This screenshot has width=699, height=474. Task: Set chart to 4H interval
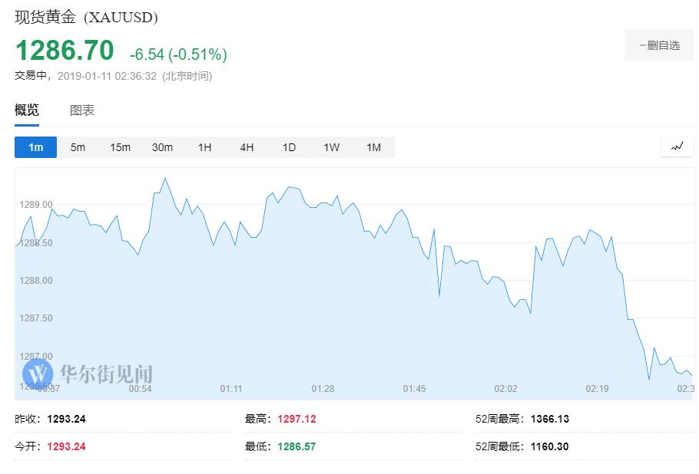point(247,147)
